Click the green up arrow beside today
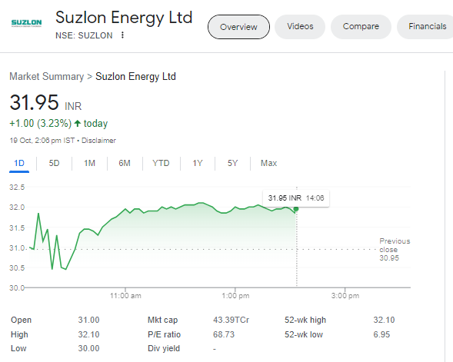This screenshot has width=453, height=362. coord(77,124)
